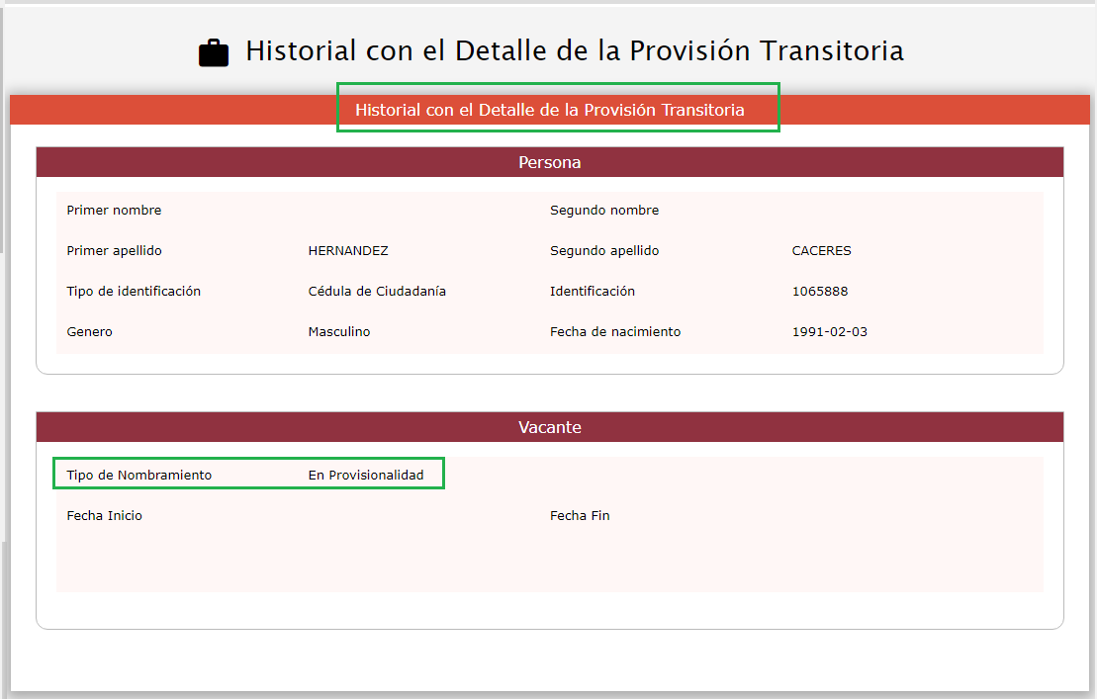Select the orange Historial header bar title

click(550, 110)
